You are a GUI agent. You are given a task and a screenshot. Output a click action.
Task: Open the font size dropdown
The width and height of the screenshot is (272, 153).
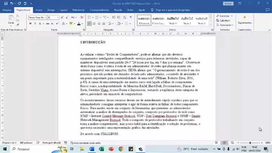[x=58, y=17]
